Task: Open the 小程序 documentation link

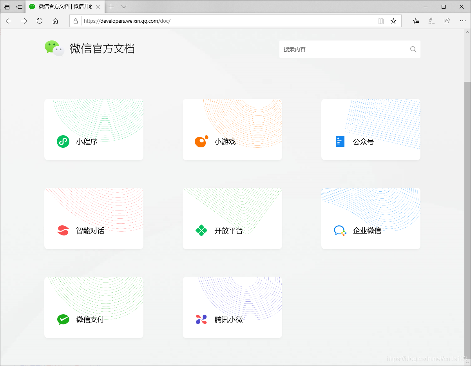Action: [x=94, y=129]
